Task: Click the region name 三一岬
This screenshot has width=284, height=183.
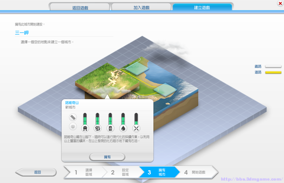Action: 22,33
